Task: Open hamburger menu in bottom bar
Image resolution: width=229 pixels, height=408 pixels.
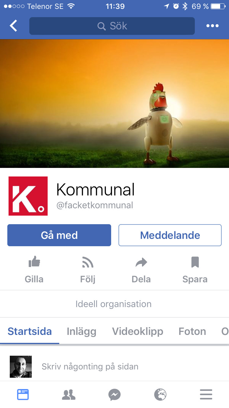Action: coord(206,394)
